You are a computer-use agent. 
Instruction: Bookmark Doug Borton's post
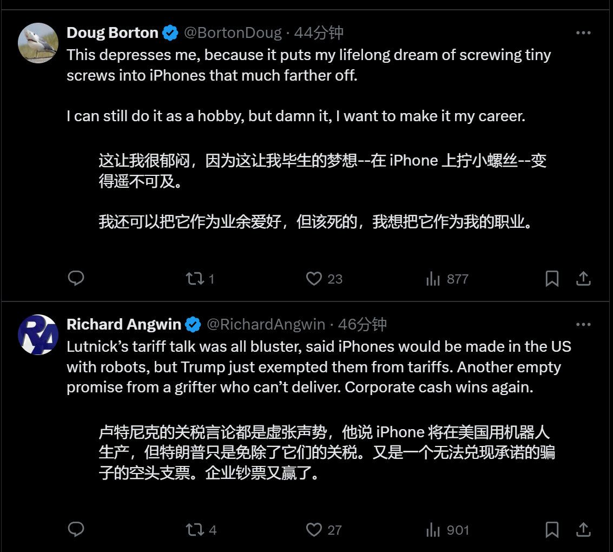click(552, 279)
